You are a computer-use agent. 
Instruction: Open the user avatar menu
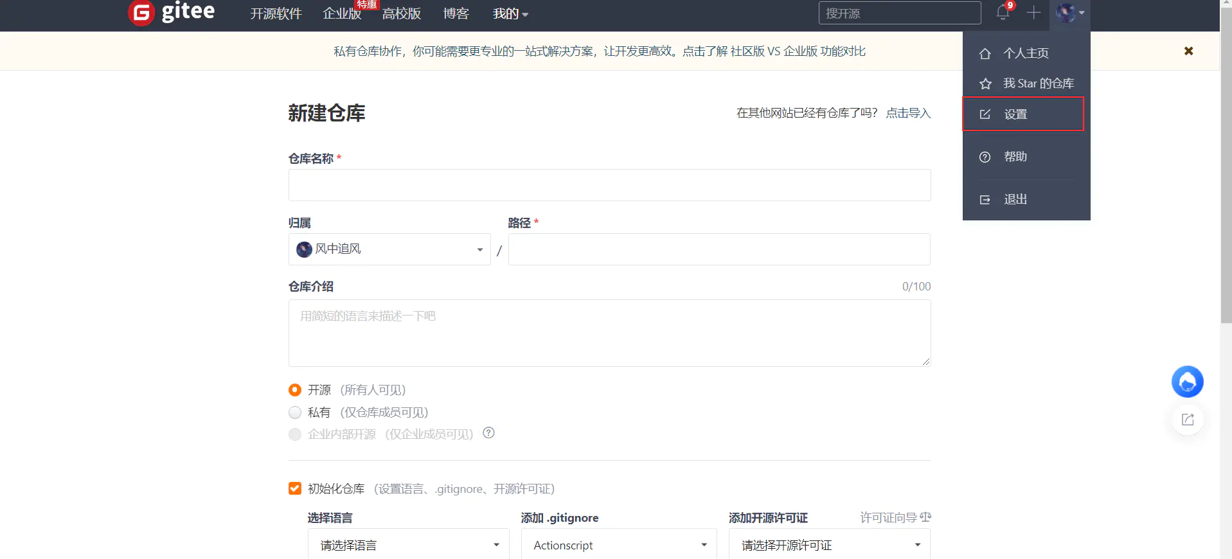click(x=1069, y=13)
